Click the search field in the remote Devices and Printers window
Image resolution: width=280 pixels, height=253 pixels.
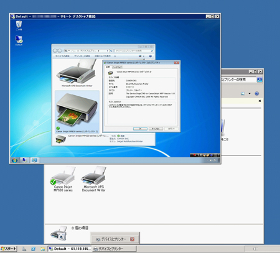[134, 51]
